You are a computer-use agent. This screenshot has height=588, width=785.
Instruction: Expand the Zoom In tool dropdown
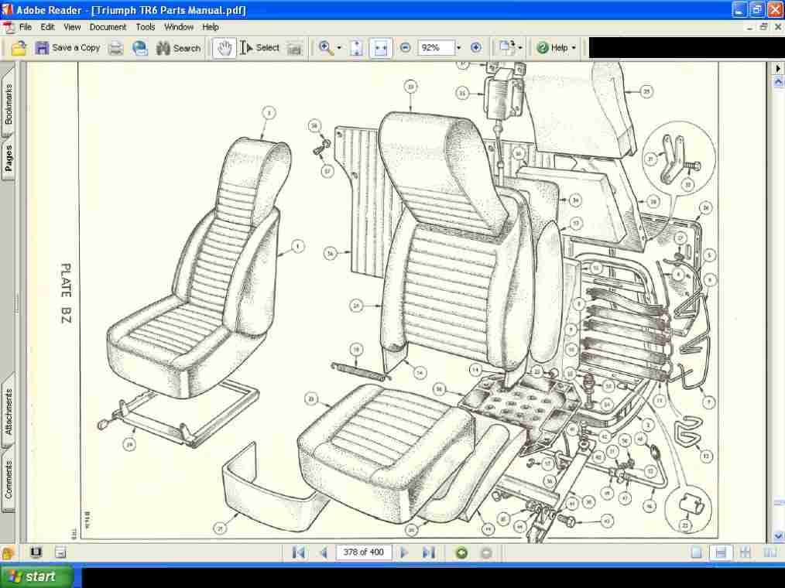click(x=339, y=48)
